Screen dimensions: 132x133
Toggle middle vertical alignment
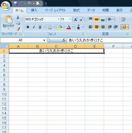pyautogui.click(x=97, y=19)
